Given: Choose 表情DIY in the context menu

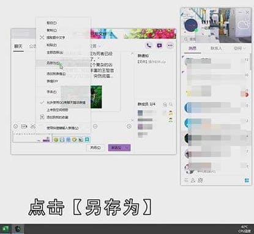Looking at the screenshot, I should [63, 81].
